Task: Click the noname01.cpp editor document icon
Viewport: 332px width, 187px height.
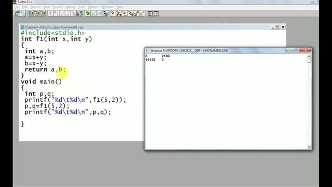Action: coord(22,27)
